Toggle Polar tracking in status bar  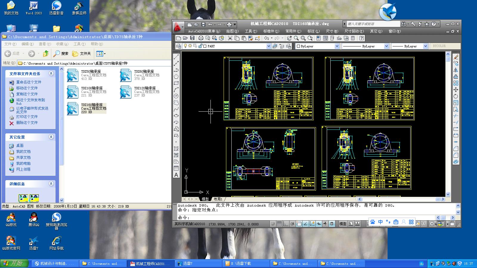point(292,224)
